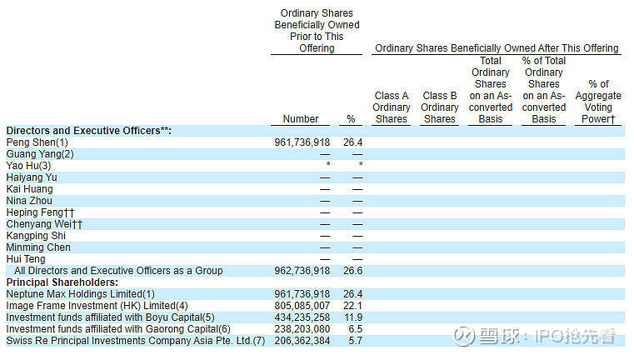The image size is (634, 355).
Task: Click the '%' column header
Action: [351, 119]
